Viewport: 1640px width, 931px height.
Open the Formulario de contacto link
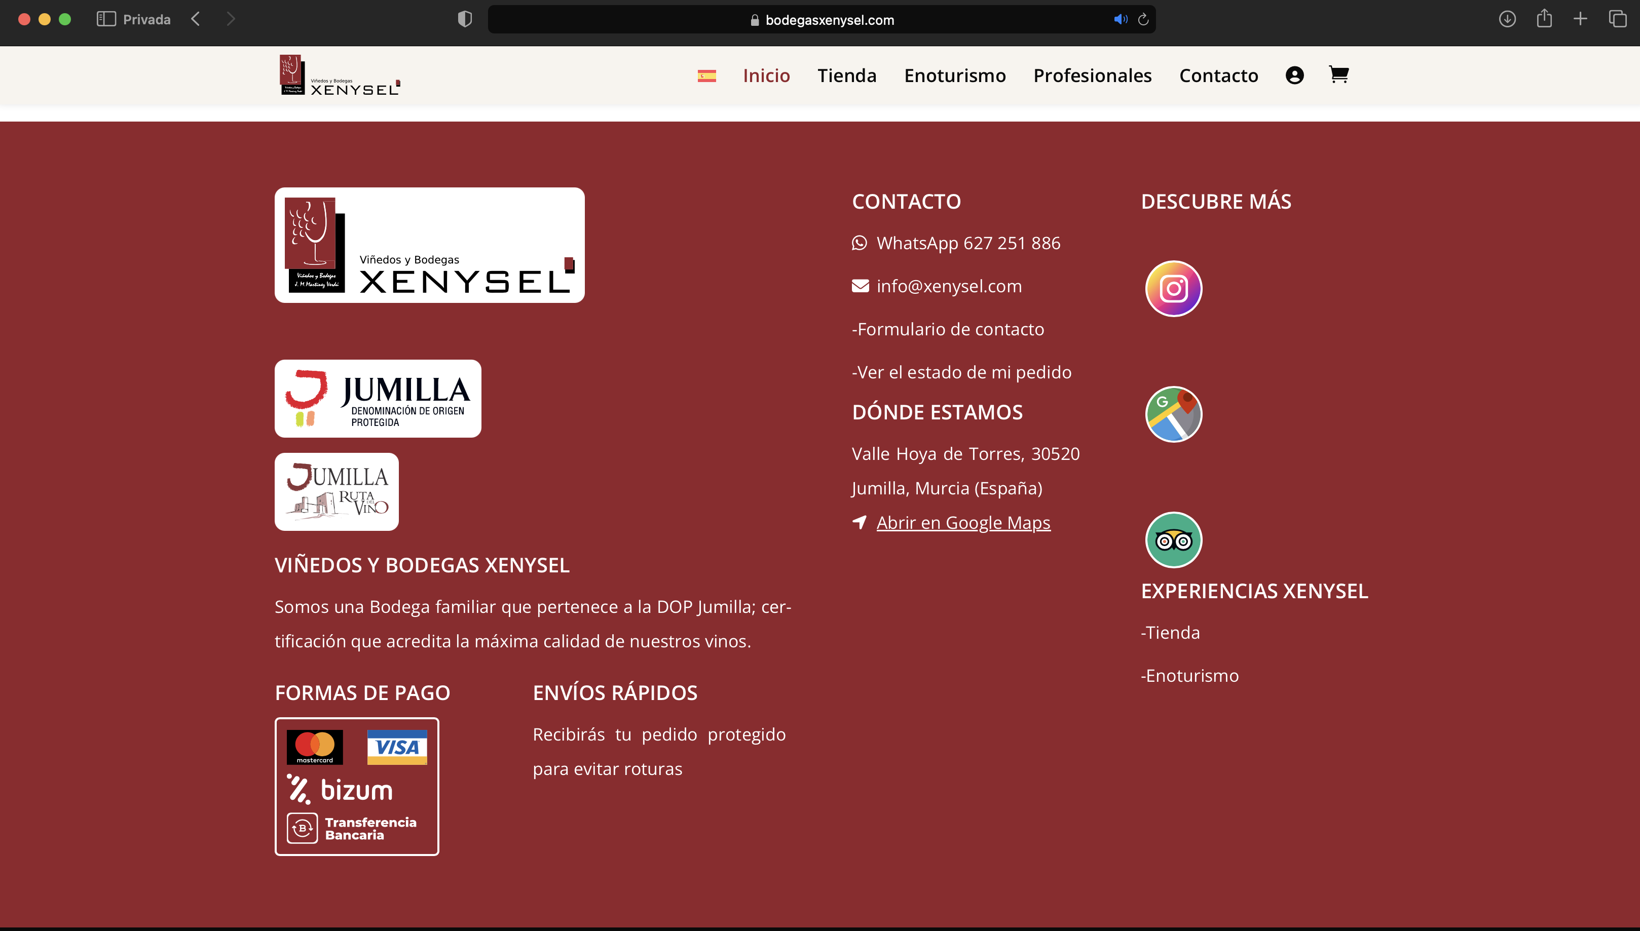[948, 329]
